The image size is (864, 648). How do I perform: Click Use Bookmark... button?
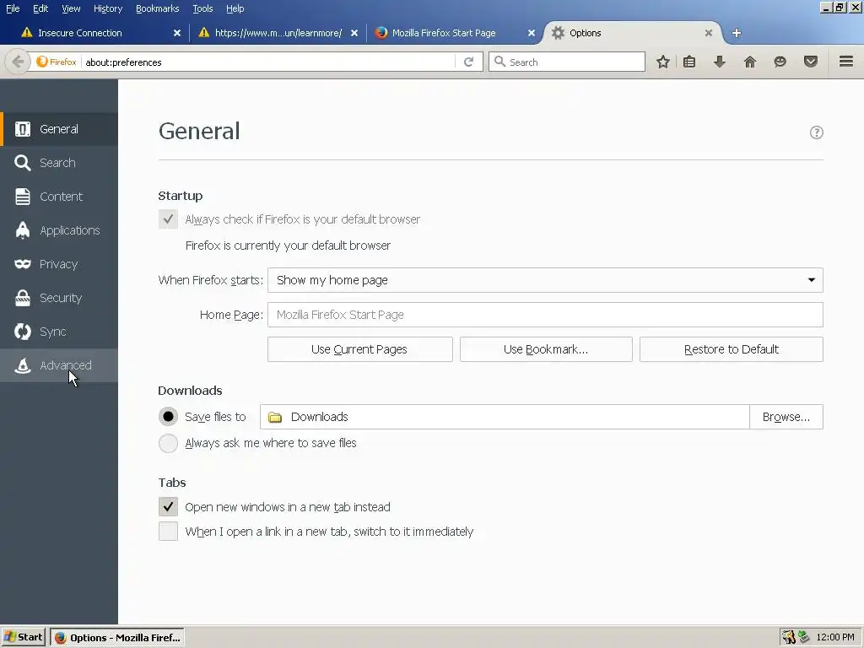546,349
